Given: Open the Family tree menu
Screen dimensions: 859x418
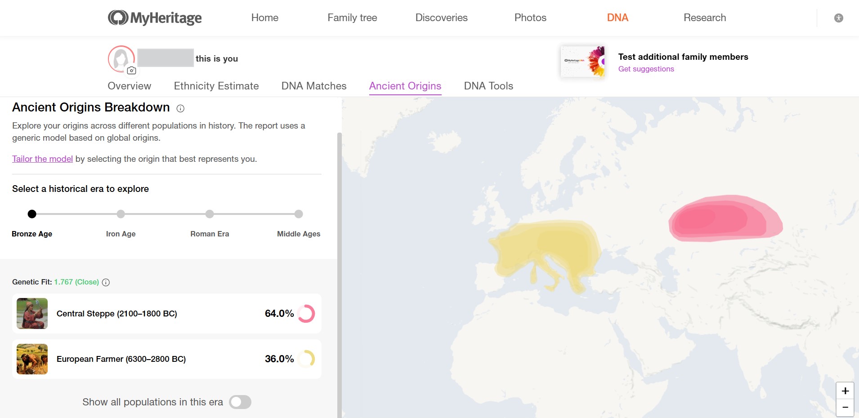Looking at the screenshot, I should point(352,18).
